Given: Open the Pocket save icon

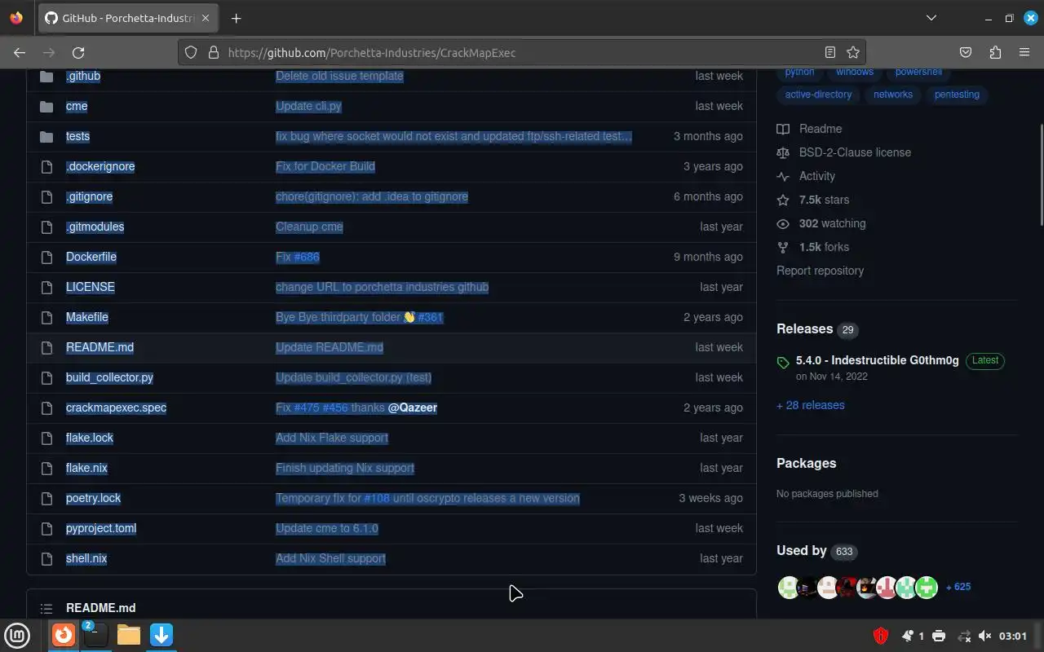Looking at the screenshot, I should tap(966, 52).
